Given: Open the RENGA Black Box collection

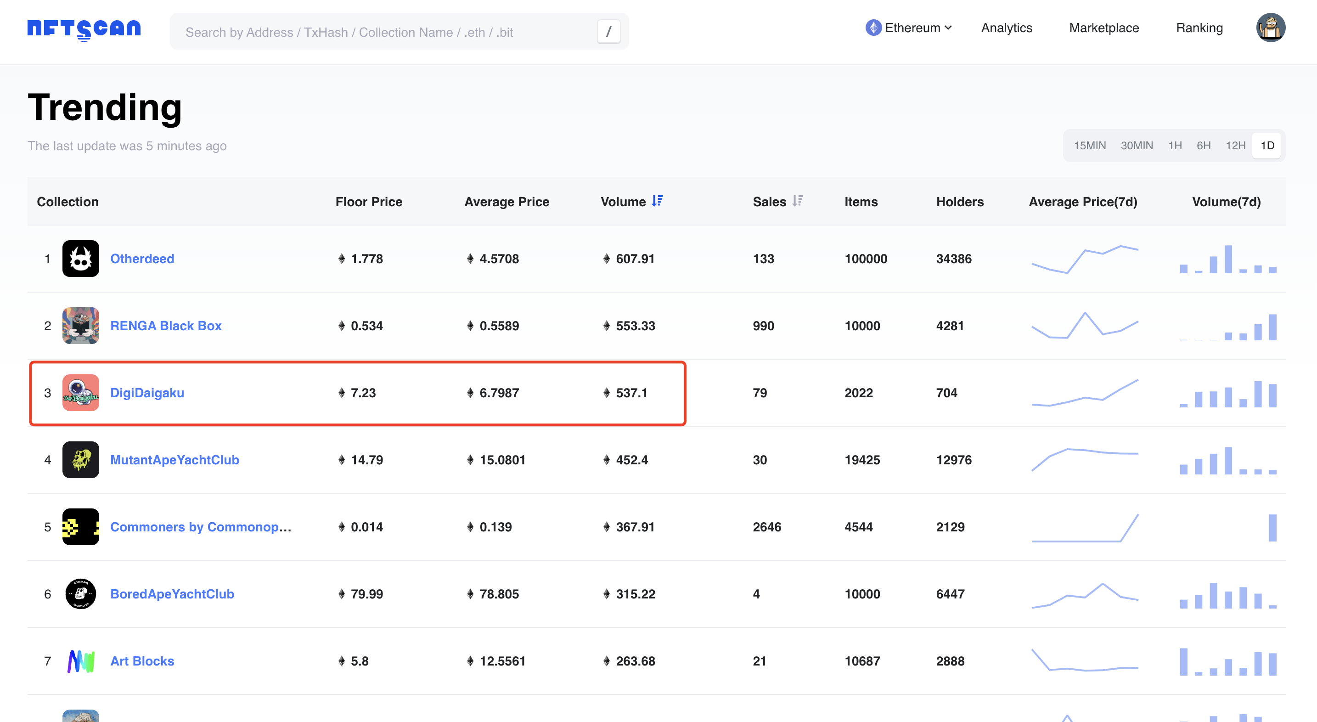Looking at the screenshot, I should coord(166,325).
